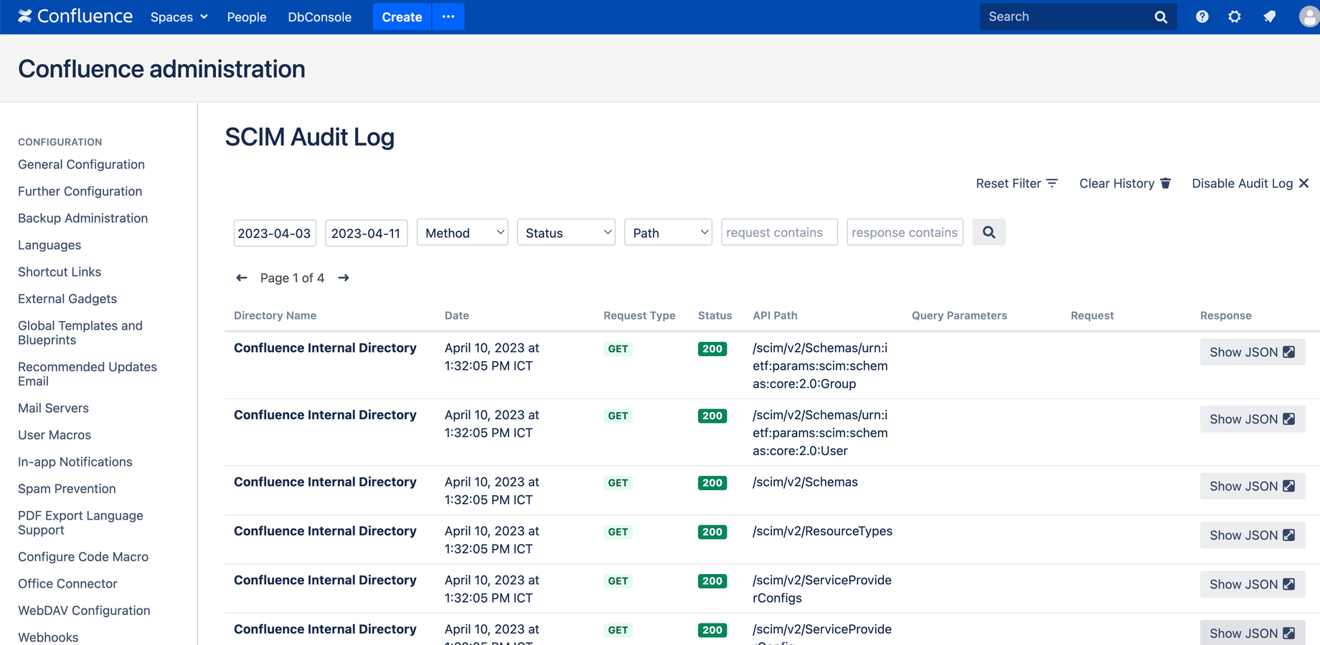Click Clear History with trash icon
This screenshot has width=1320, height=645.
tap(1125, 183)
